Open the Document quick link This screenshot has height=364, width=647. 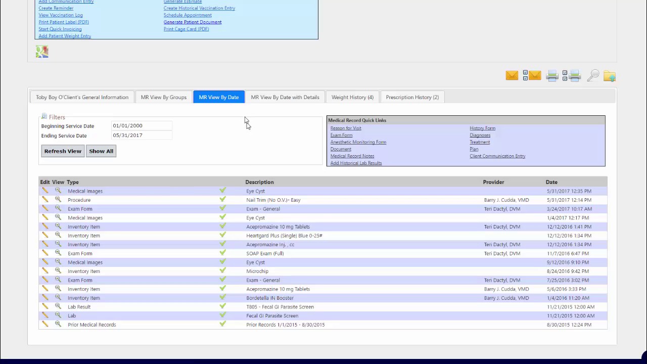tap(341, 149)
